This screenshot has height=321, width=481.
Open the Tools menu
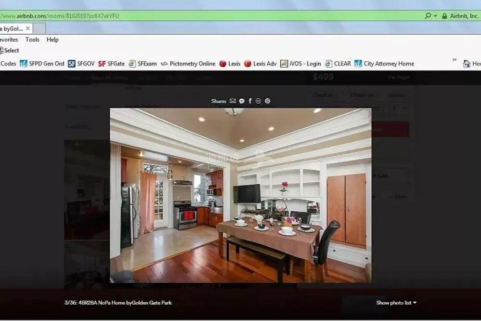click(x=32, y=40)
